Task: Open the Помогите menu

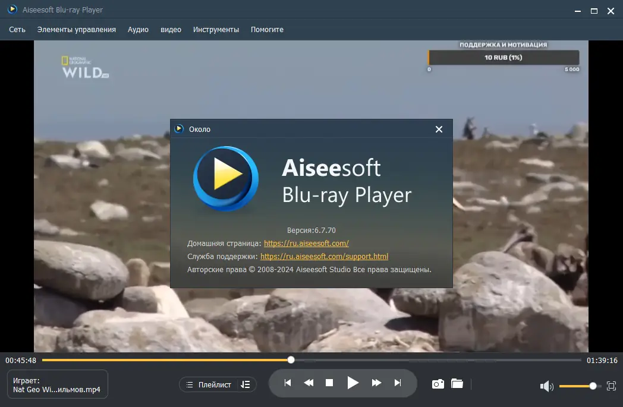Action: coord(267,29)
